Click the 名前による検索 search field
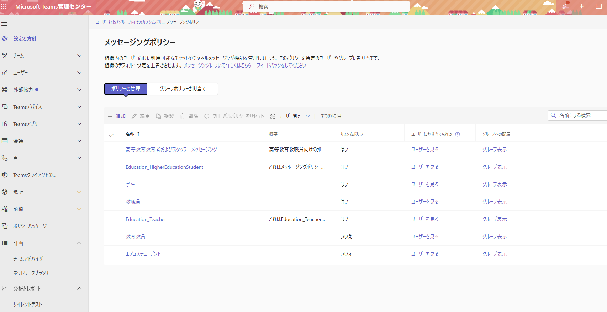 tap(577, 115)
